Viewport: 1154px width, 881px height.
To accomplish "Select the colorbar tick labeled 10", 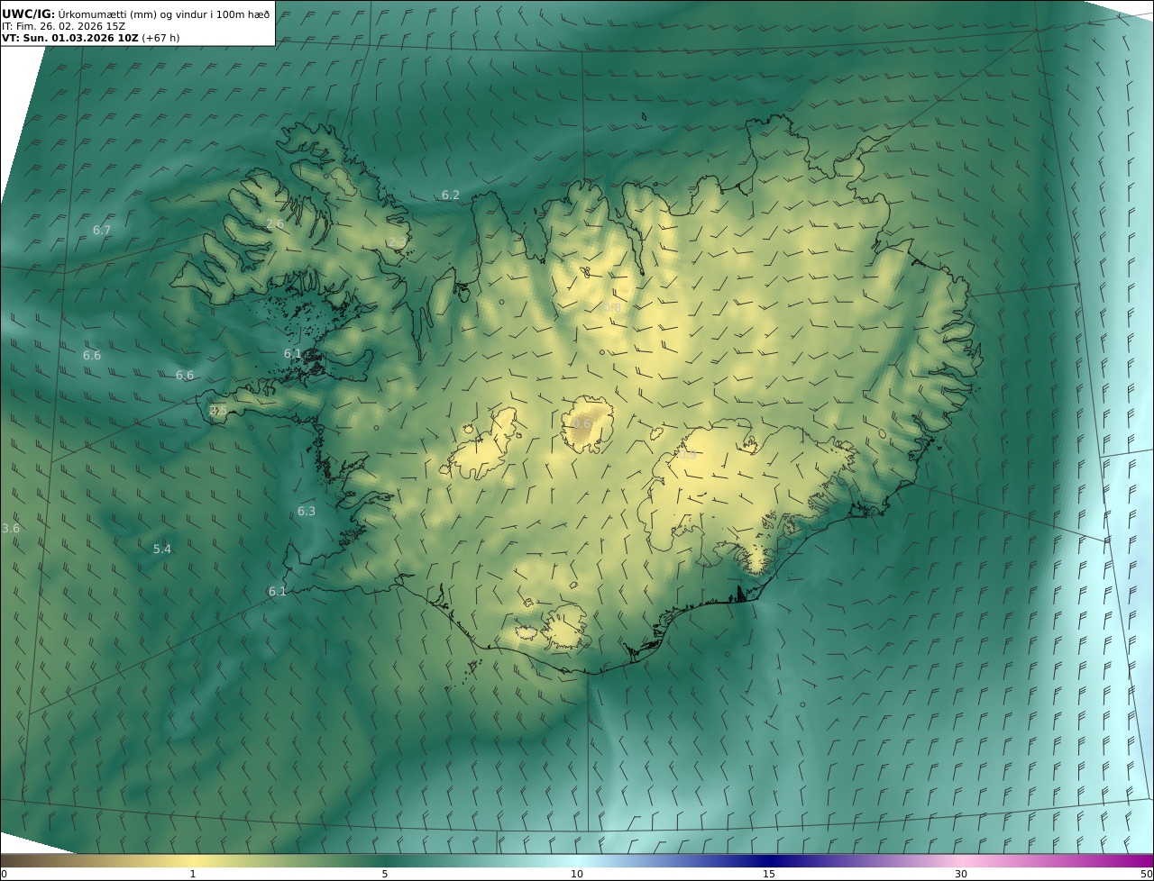I will (577, 874).
